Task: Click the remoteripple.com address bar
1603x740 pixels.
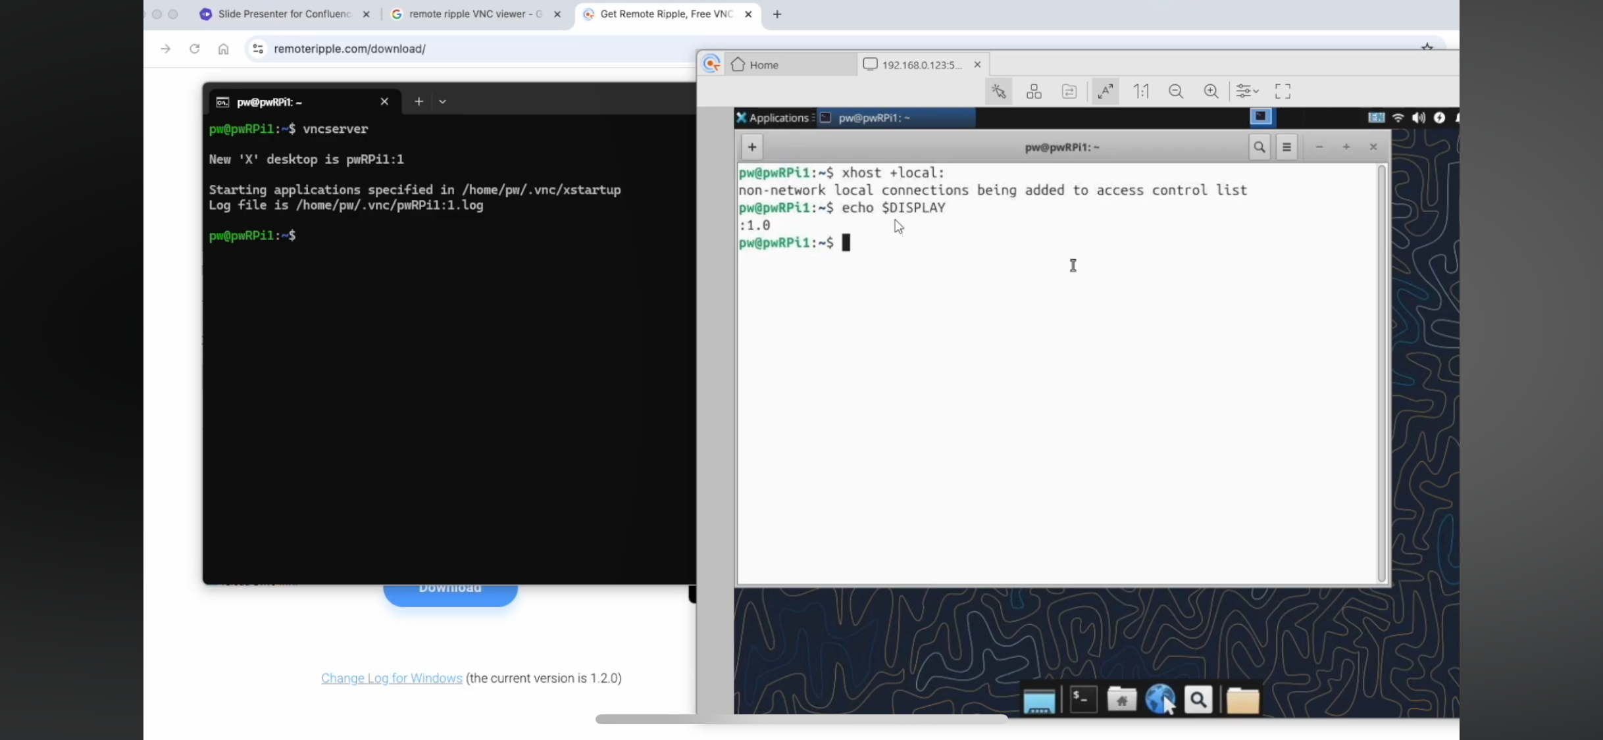Action: coord(349,49)
